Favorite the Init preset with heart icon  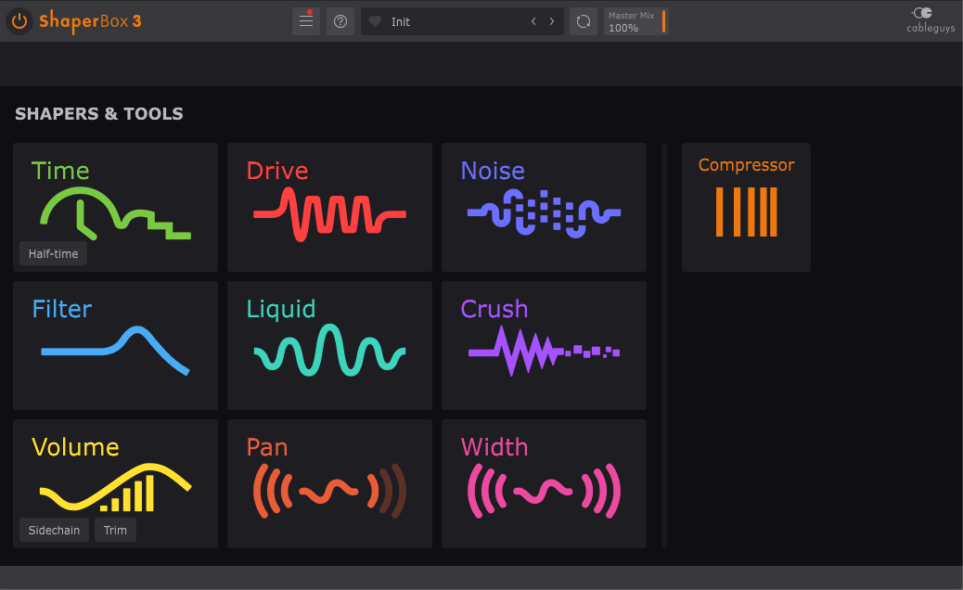point(375,21)
